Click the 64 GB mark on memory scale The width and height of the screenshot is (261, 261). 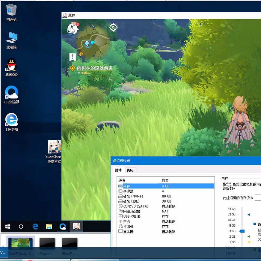[232, 209]
